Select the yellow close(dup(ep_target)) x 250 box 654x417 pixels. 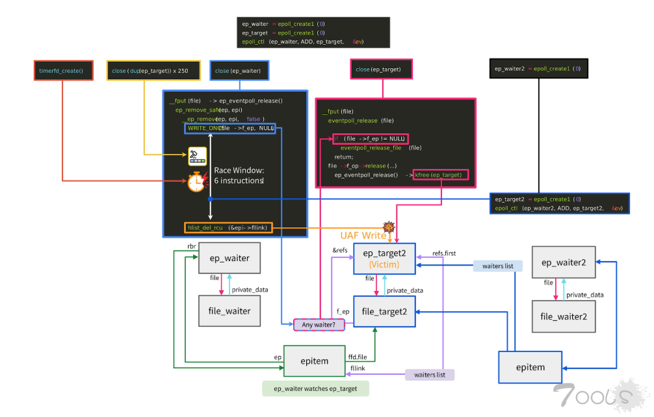(x=153, y=70)
